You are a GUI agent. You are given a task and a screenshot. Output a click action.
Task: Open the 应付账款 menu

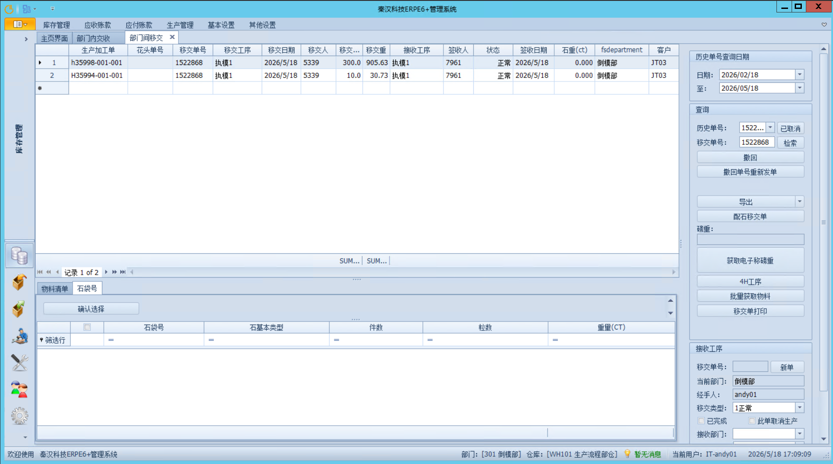pos(139,25)
